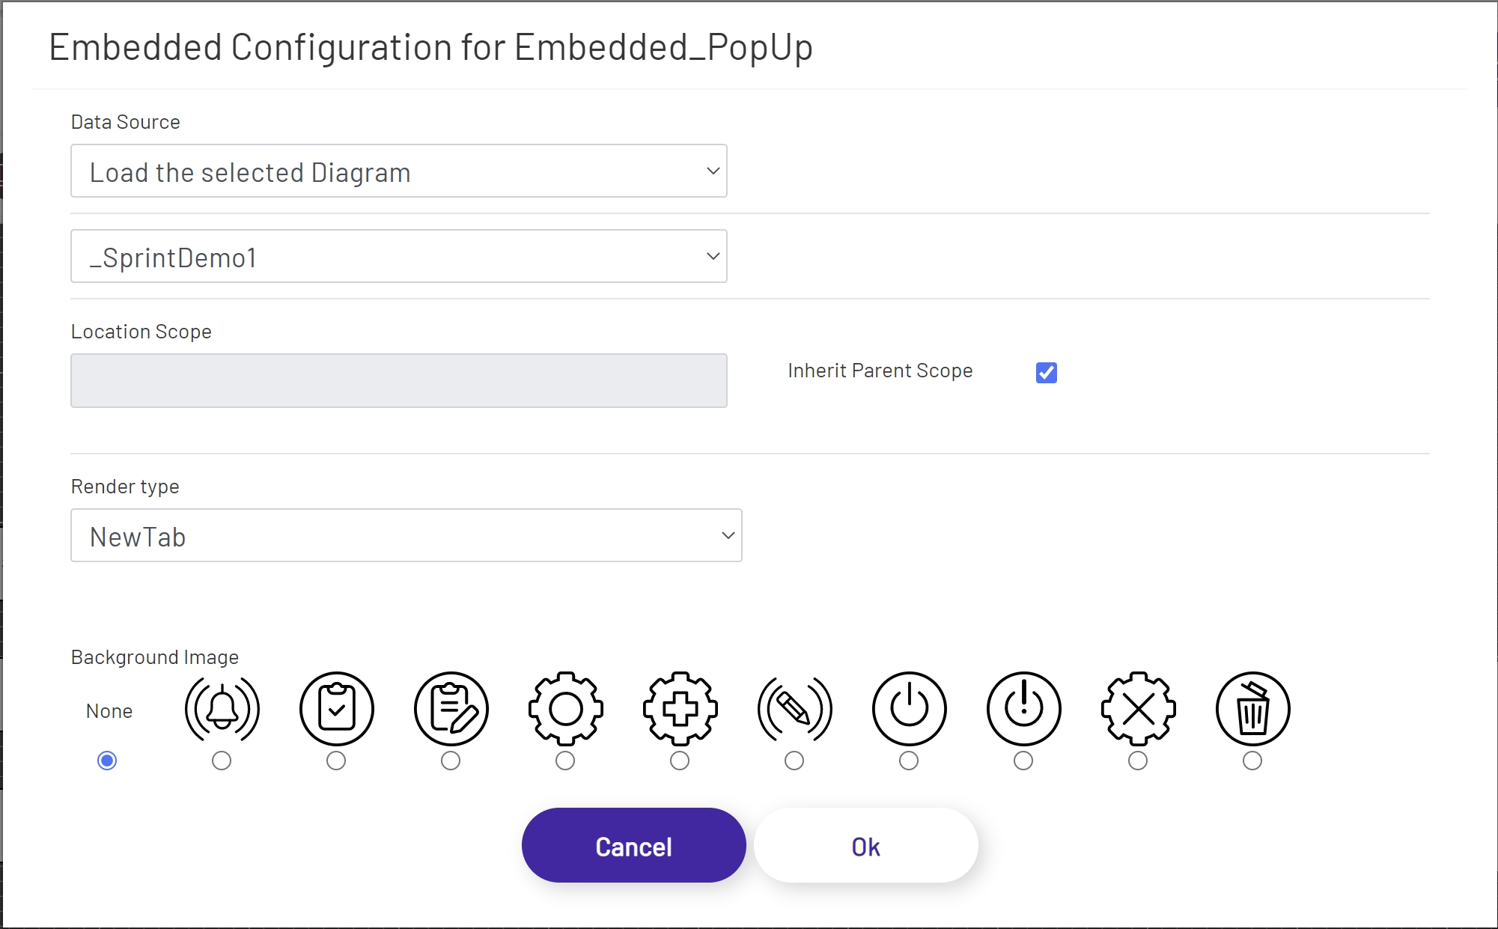Click the Ok button

[x=865, y=845]
